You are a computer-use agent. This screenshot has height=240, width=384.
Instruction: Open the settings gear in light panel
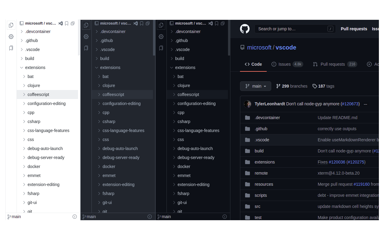(x=11, y=37)
